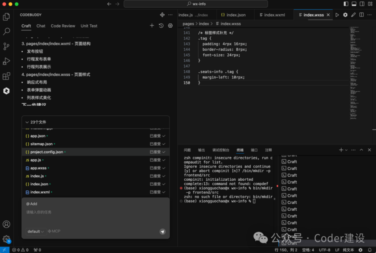Open the default model dropdown
Viewport: 376px width, 253px height.
click(x=36, y=232)
